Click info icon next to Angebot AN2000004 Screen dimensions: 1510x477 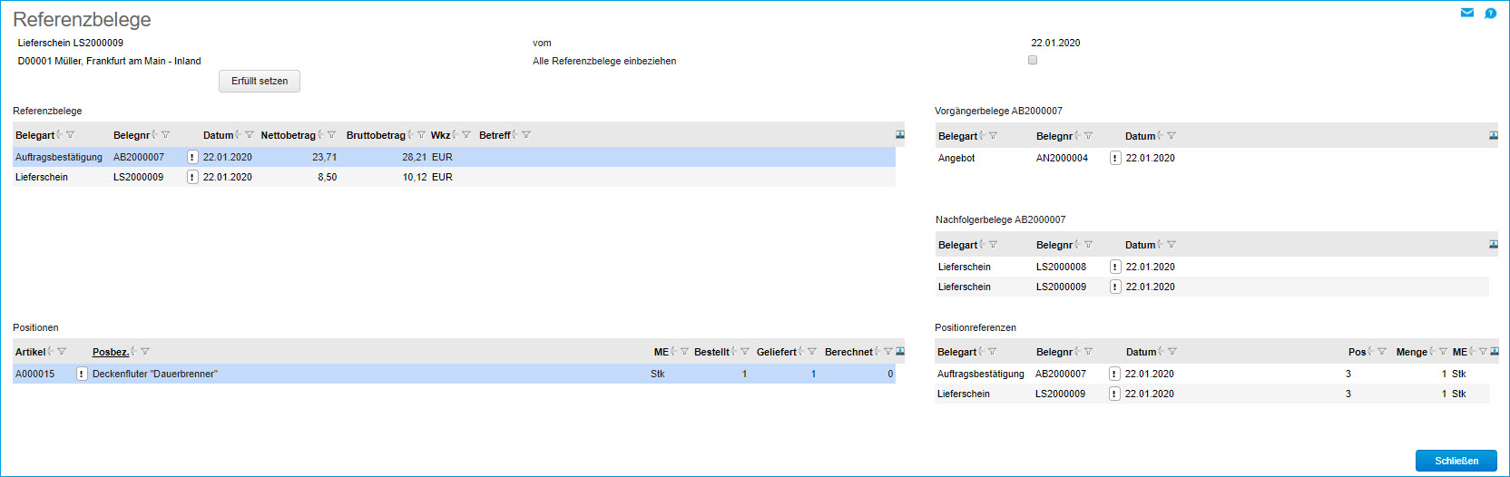click(x=1115, y=158)
